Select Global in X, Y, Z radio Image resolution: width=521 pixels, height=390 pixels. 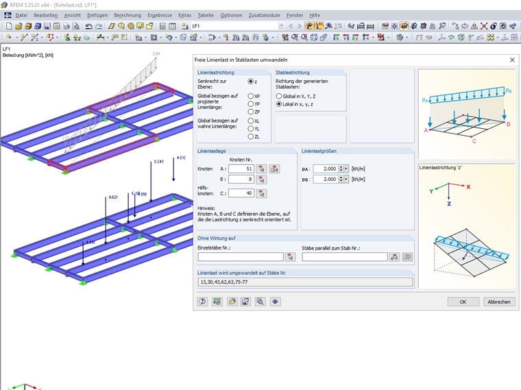(x=279, y=96)
